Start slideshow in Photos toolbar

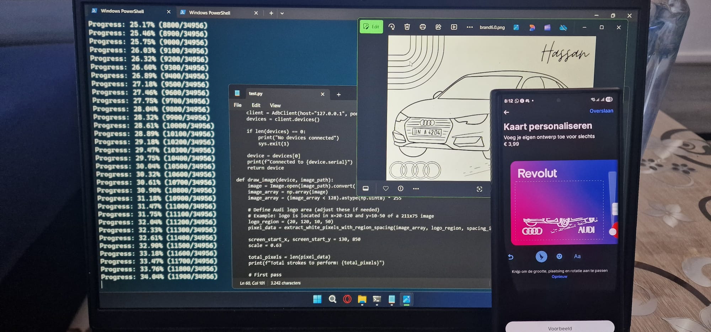pos(454,27)
